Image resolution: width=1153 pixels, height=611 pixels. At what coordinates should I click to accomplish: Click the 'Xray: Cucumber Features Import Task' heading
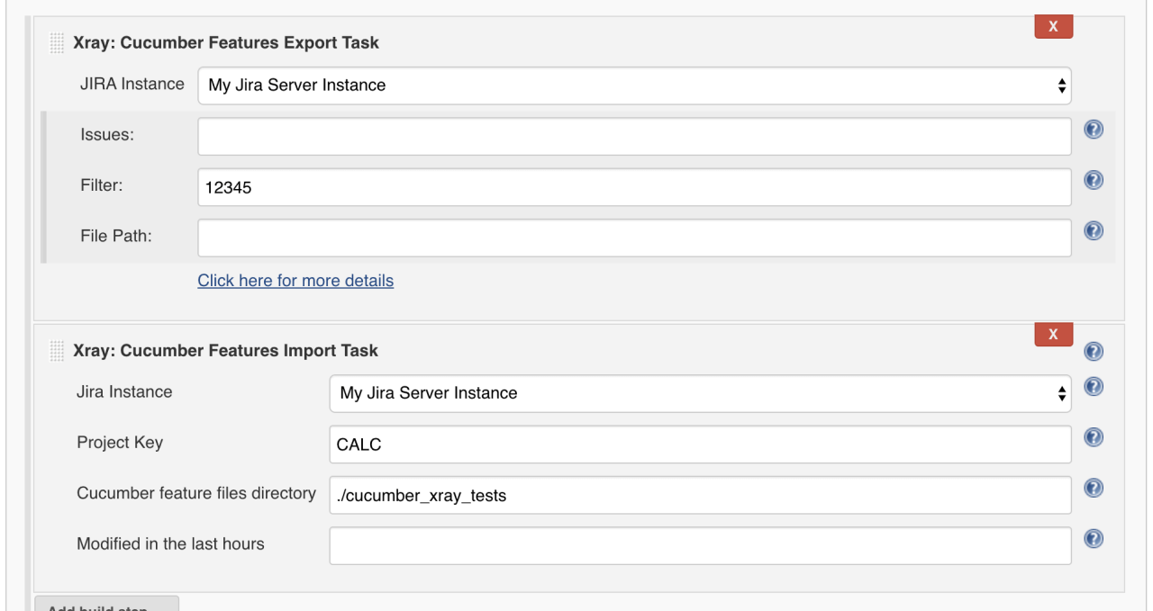click(226, 351)
